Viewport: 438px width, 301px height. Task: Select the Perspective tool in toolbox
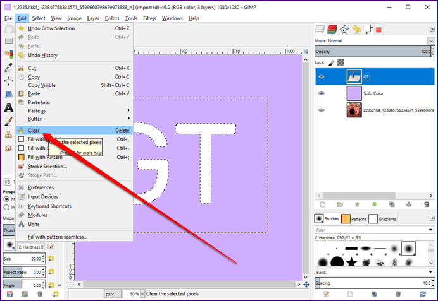click(x=9, y=95)
